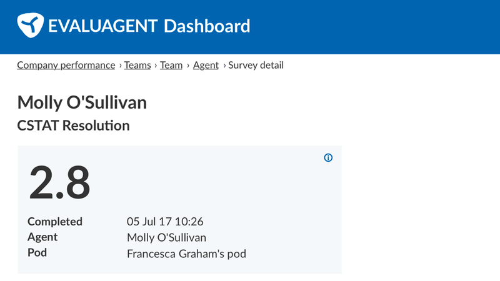Open the Agent breadcrumb link
This screenshot has width=500, height=281.
click(x=206, y=65)
